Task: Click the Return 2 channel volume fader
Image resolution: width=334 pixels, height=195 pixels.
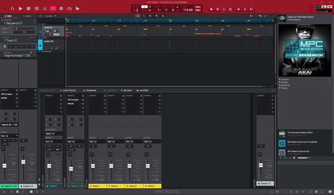Action: coord(111,166)
